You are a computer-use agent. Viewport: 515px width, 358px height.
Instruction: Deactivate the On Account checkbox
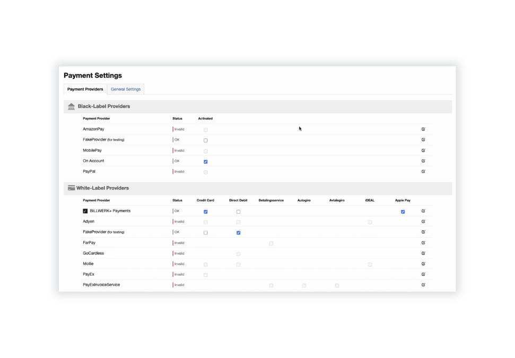click(206, 162)
